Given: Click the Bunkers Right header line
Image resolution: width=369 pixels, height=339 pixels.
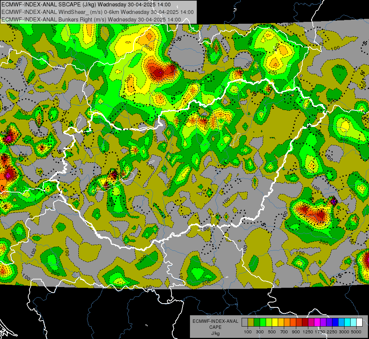Looking at the screenshot, I should 91,20.
